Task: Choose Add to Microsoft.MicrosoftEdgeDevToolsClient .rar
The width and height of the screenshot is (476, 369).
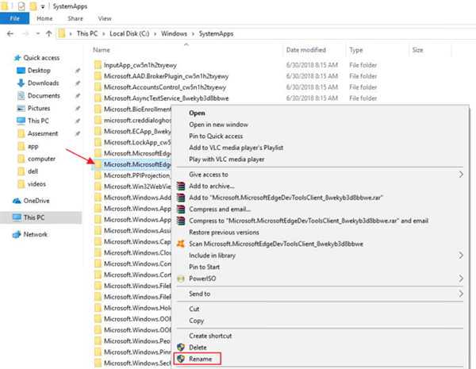Action: point(286,198)
